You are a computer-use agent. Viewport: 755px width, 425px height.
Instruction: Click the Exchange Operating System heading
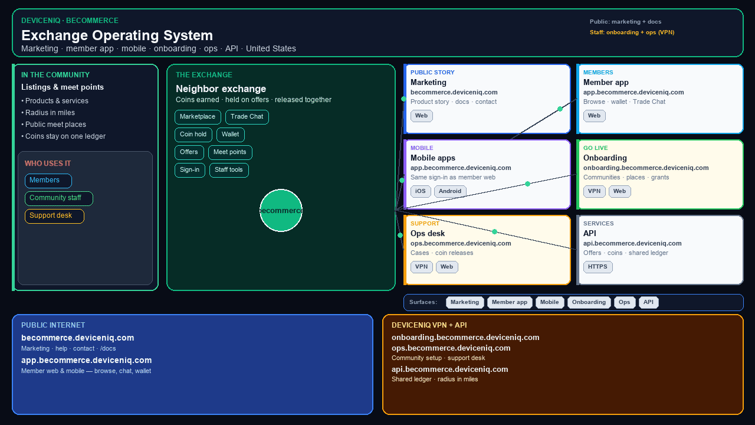pos(117,35)
